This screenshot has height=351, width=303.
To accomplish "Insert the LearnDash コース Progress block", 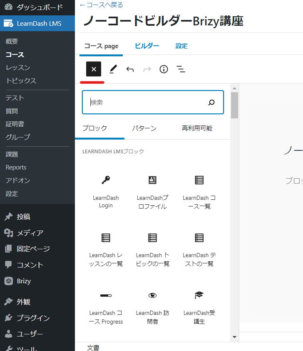I will click(106, 307).
